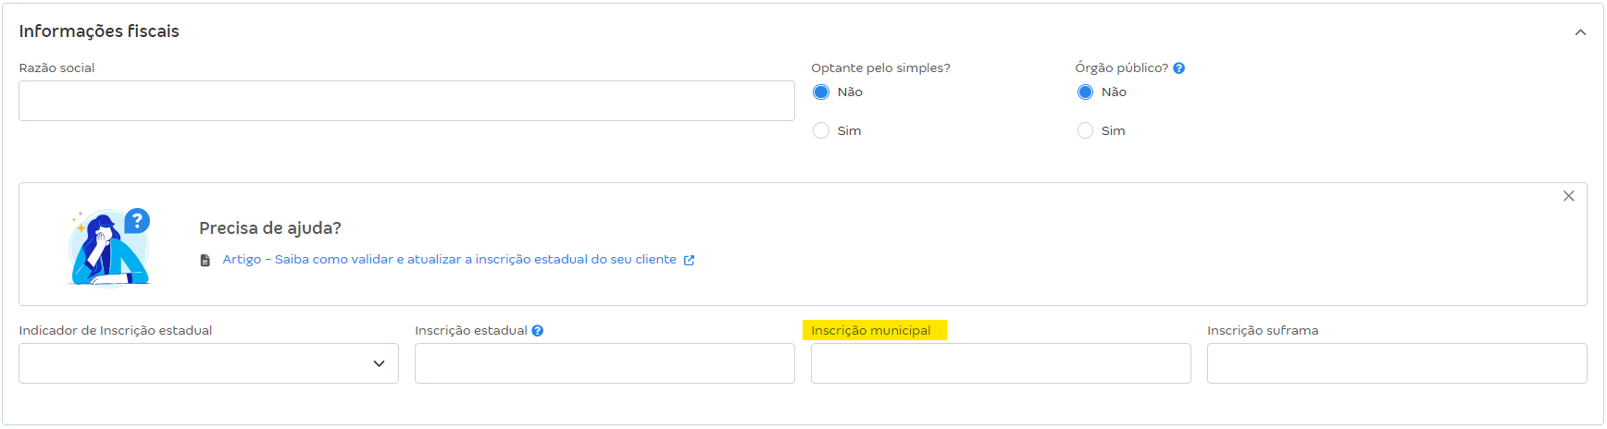This screenshot has width=1607, height=429.
Task: Click the Razão social input field
Action: (x=406, y=101)
